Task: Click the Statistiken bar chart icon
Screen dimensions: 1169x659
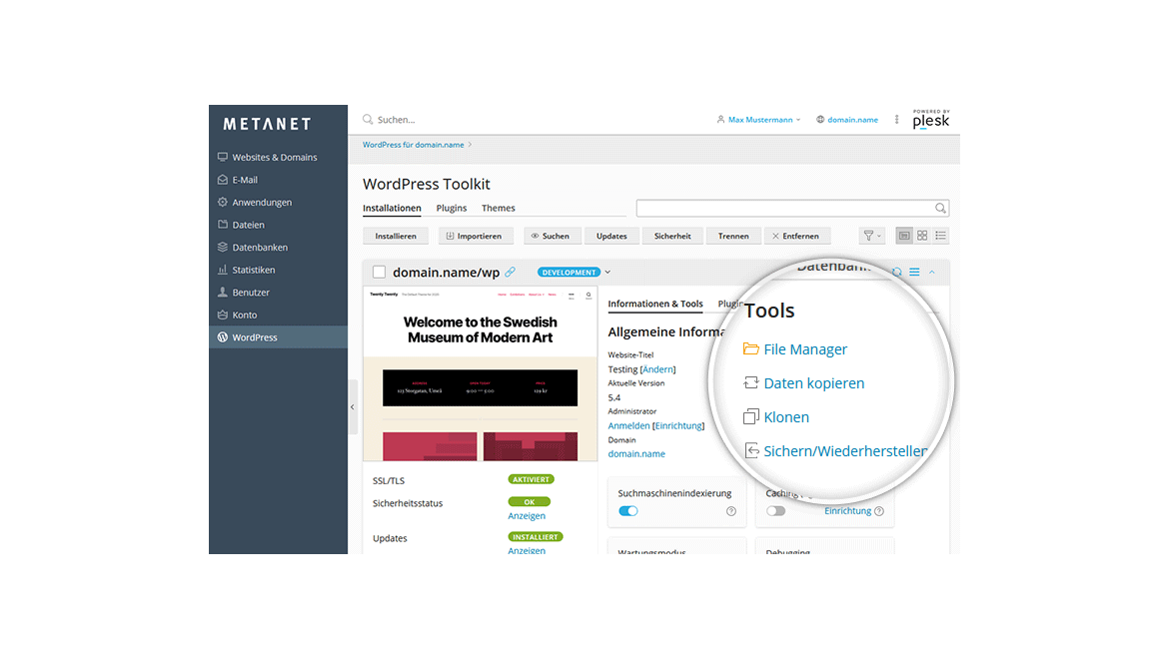Action: 222,270
